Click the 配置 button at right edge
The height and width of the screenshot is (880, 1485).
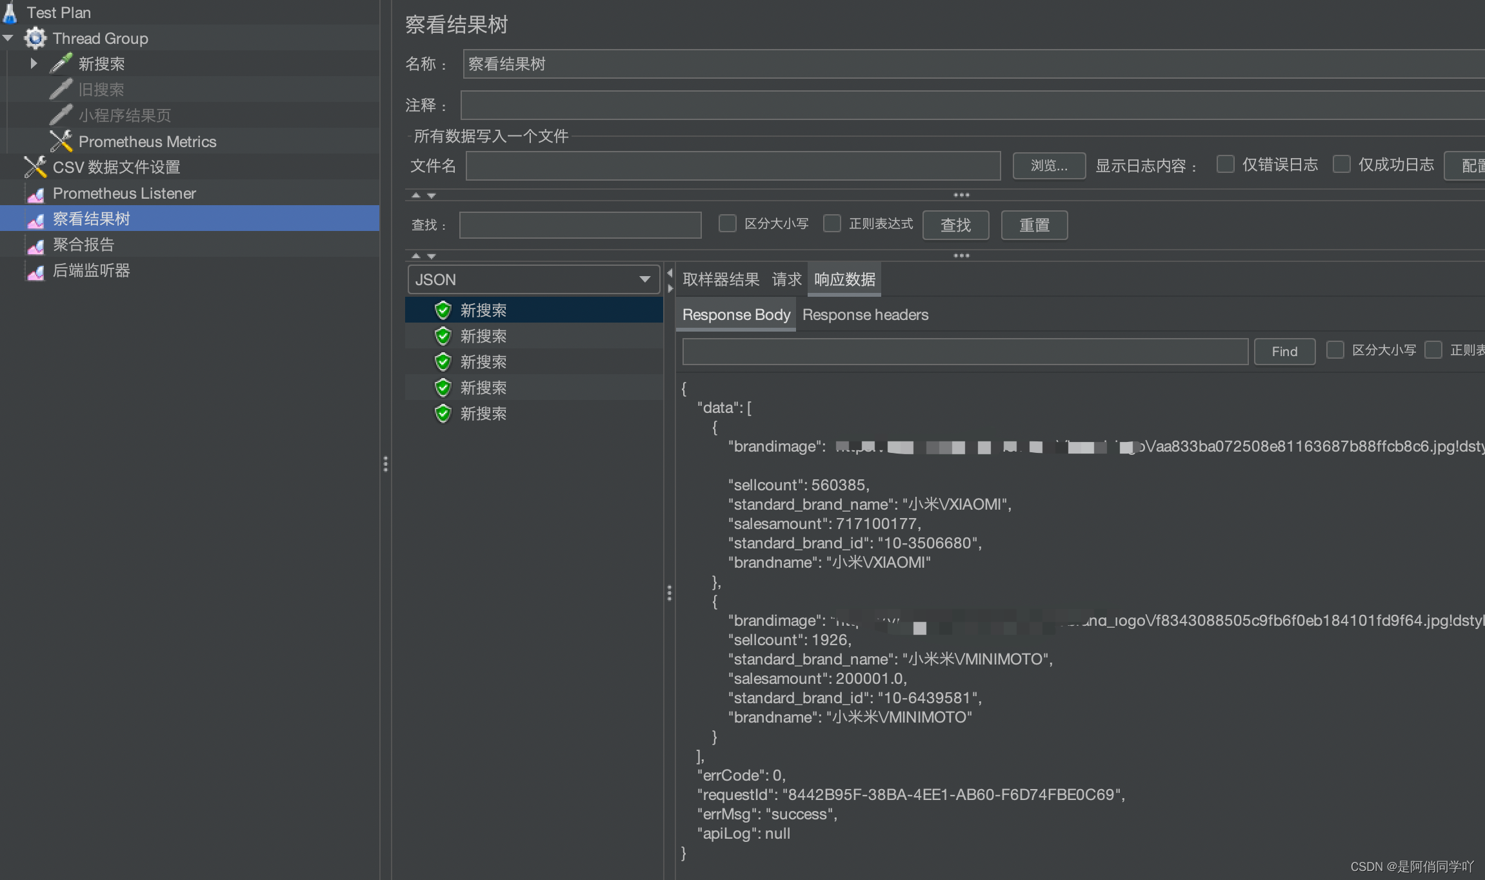(x=1465, y=166)
